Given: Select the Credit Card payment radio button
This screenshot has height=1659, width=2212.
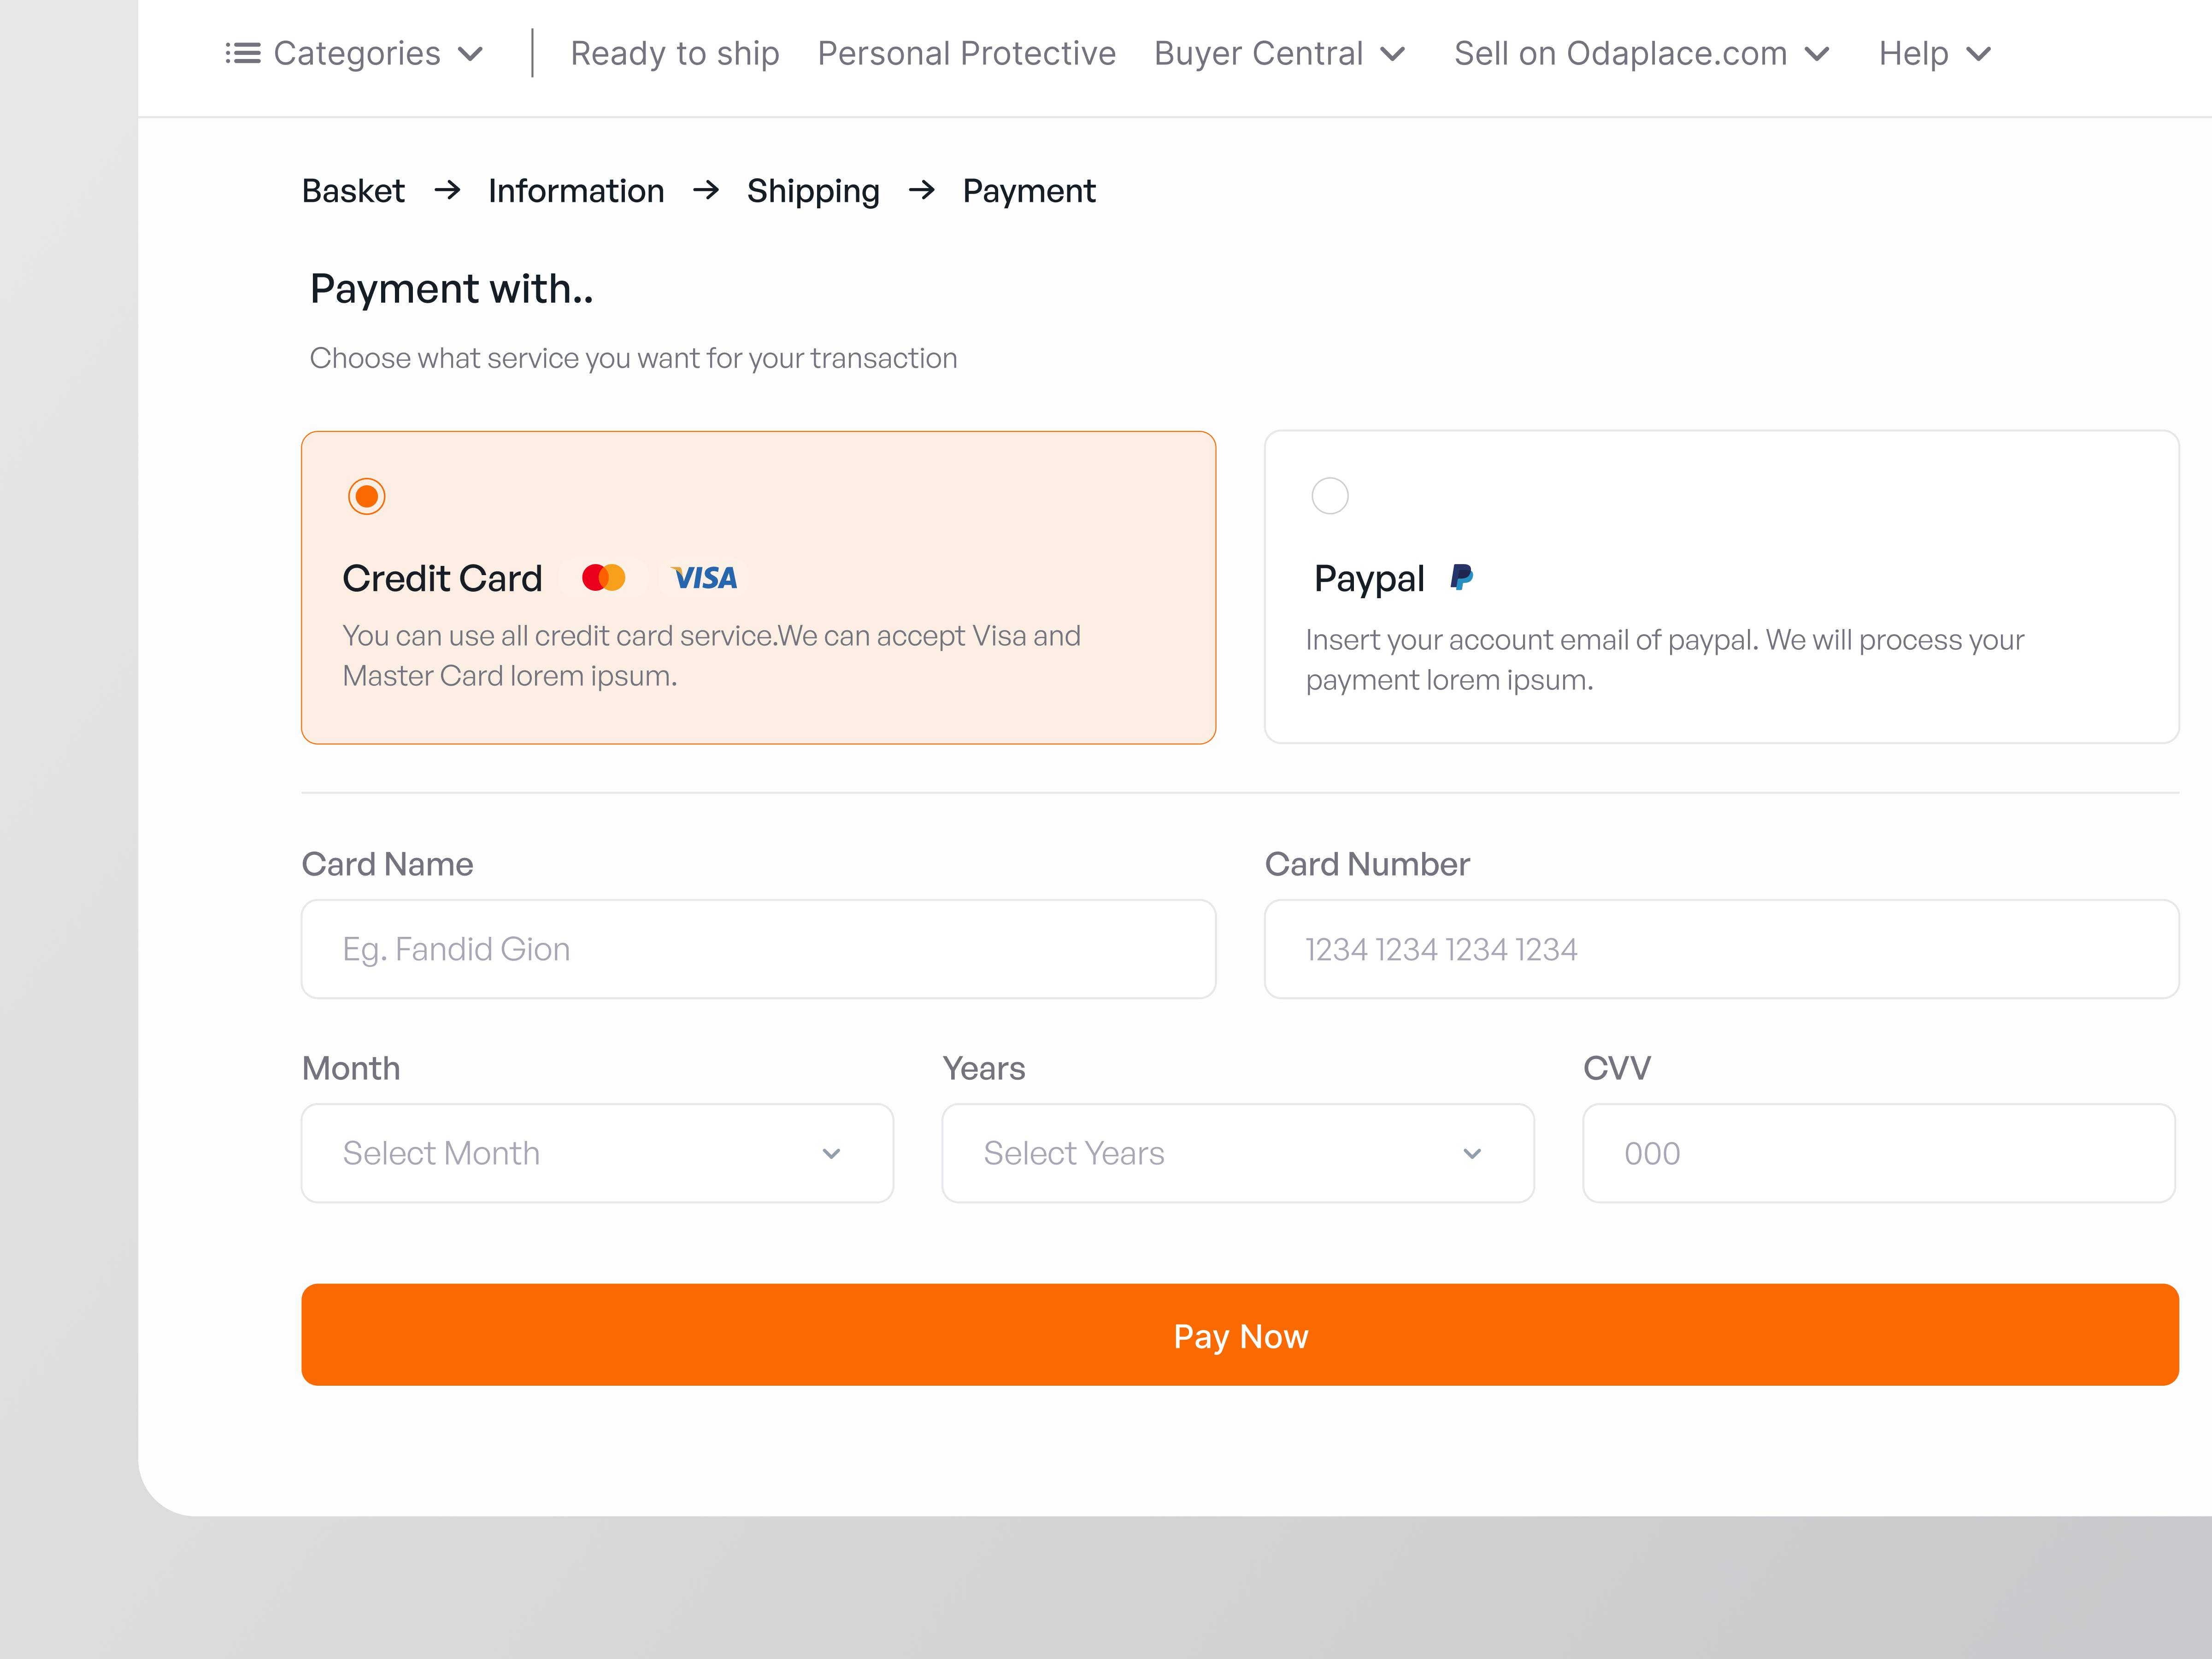Looking at the screenshot, I should click(367, 495).
